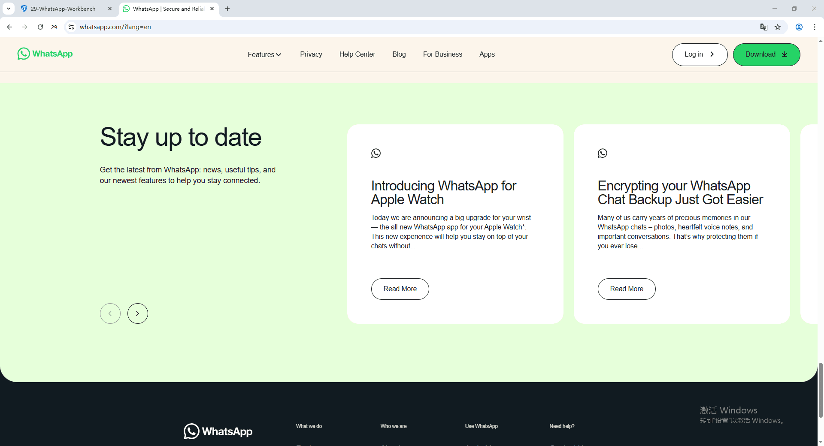Click the WhatsApp icon on the Apple Watch card
Image resolution: width=824 pixels, height=446 pixels.
click(376, 153)
